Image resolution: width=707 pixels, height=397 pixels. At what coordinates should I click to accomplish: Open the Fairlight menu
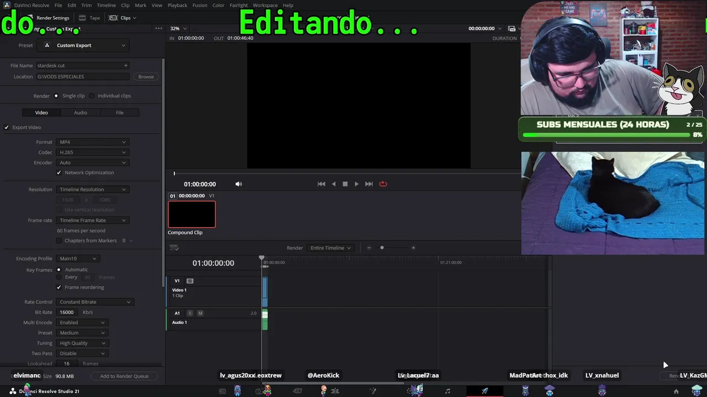239,5
